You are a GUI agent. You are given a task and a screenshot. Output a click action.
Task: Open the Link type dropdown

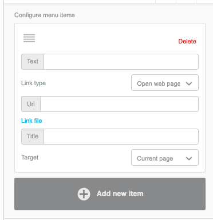pyautogui.click(x=165, y=83)
